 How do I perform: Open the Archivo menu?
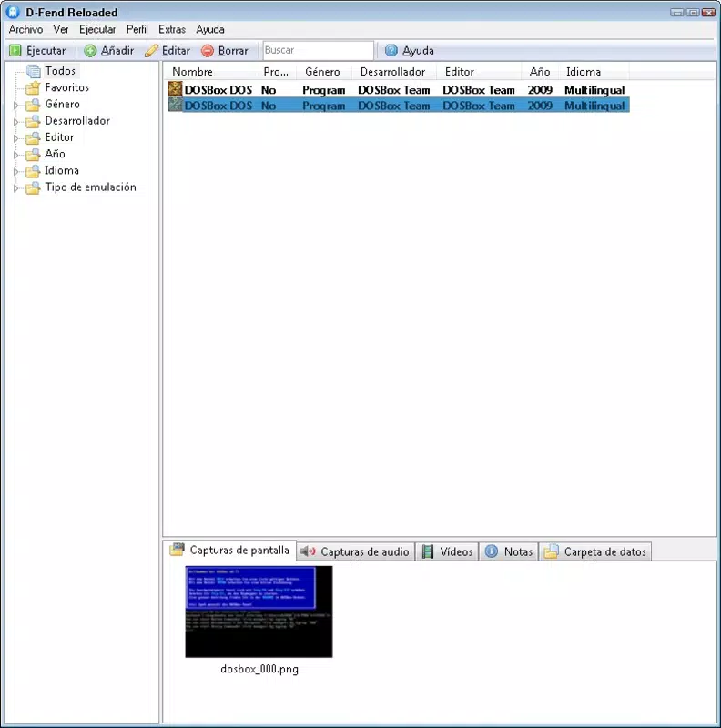pyautogui.click(x=25, y=29)
